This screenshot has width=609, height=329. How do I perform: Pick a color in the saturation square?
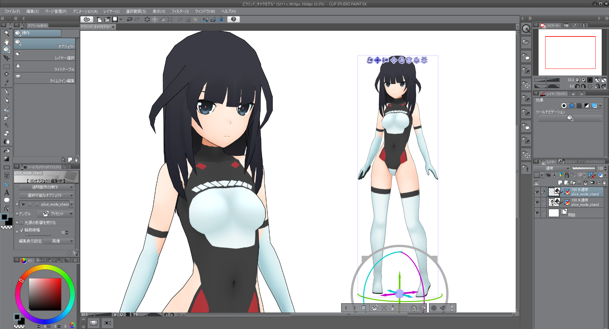click(45, 294)
